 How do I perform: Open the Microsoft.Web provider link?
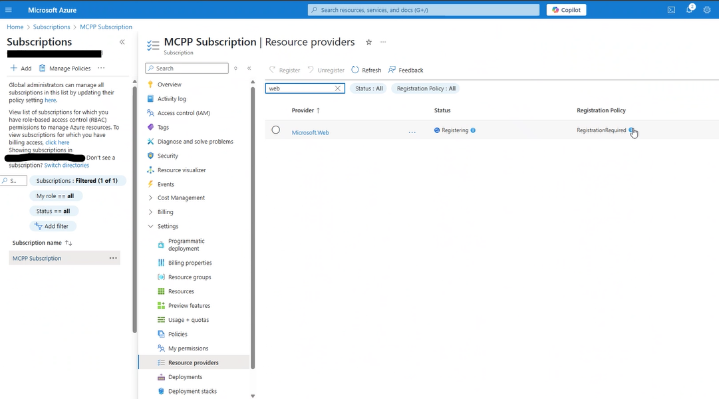point(310,132)
